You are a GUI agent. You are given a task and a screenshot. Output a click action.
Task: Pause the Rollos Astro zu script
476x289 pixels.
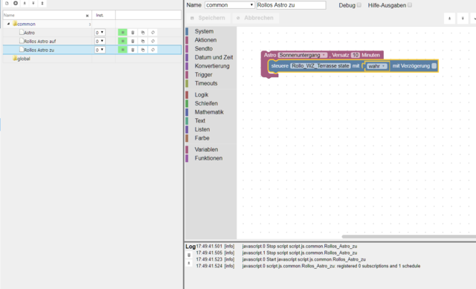click(123, 50)
